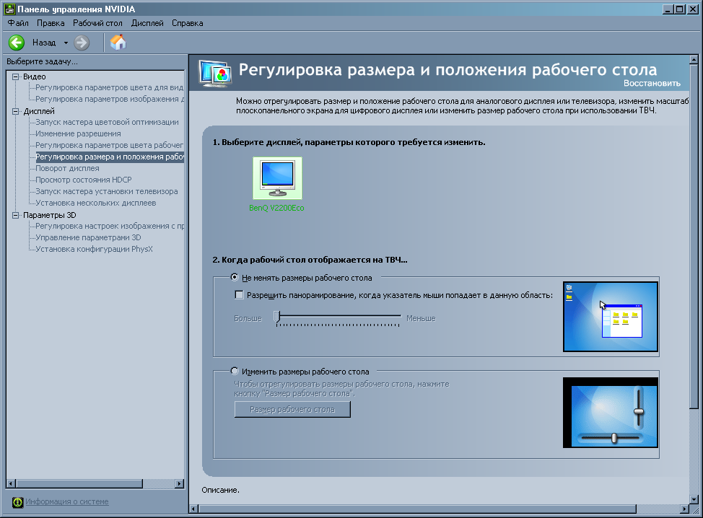Click the grey Forward arrow icon
Image resolution: width=703 pixels, height=518 pixels.
coord(82,43)
